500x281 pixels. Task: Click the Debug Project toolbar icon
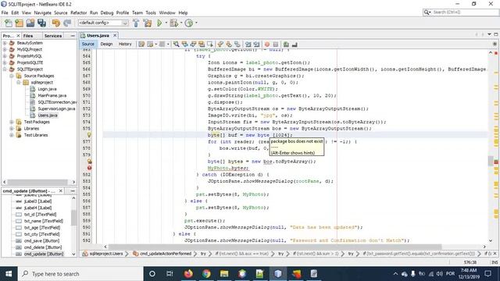point(173,23)
